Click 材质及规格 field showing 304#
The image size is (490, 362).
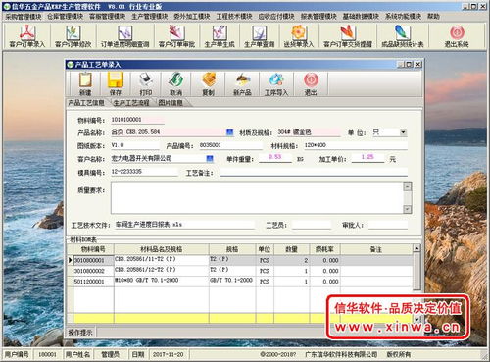coord(309,132)
